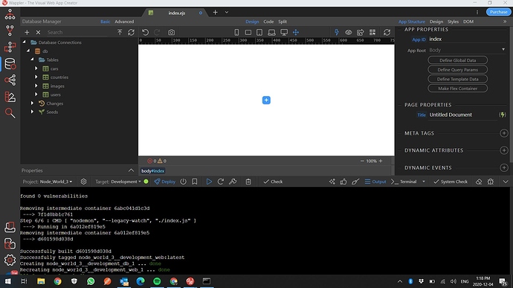Open project settings gear beside Node_World_3
Image resolution: width=513 pixels, height=288 pixels.
(x=84, y=182)
